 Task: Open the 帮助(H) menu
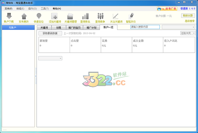[57, 9]
